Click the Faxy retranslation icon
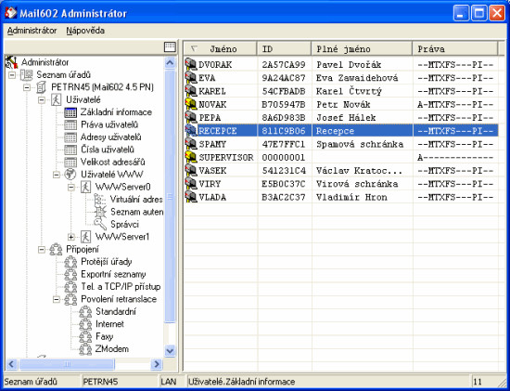 [x=85, y=336]
